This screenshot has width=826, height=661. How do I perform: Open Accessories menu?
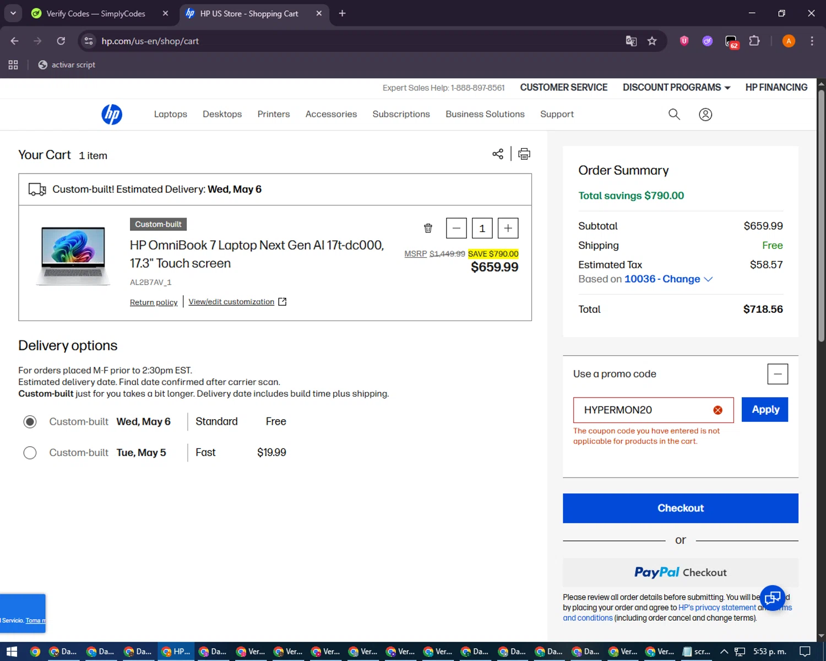point(332,114)
